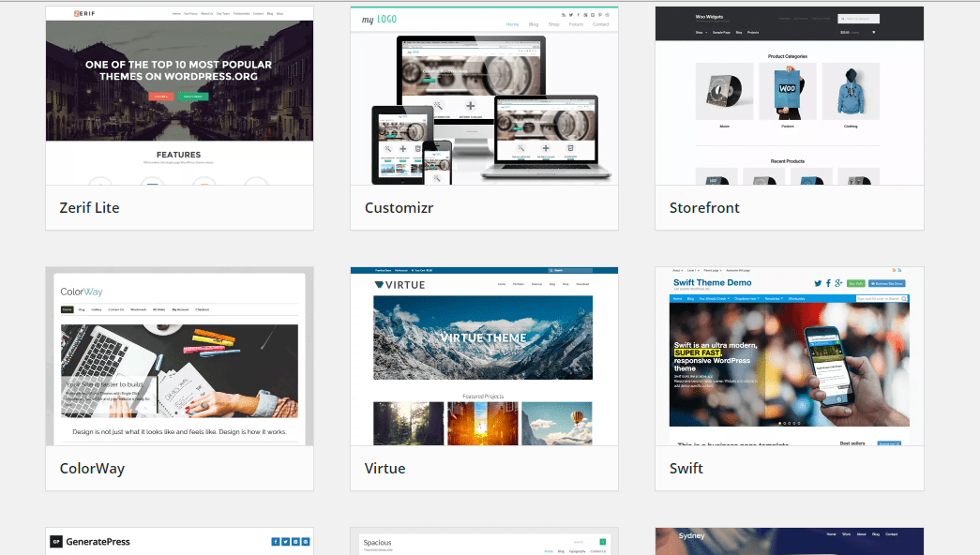Click the Customizr theme name
This screenshot has height=555, width=980.
tap(399, 207)
